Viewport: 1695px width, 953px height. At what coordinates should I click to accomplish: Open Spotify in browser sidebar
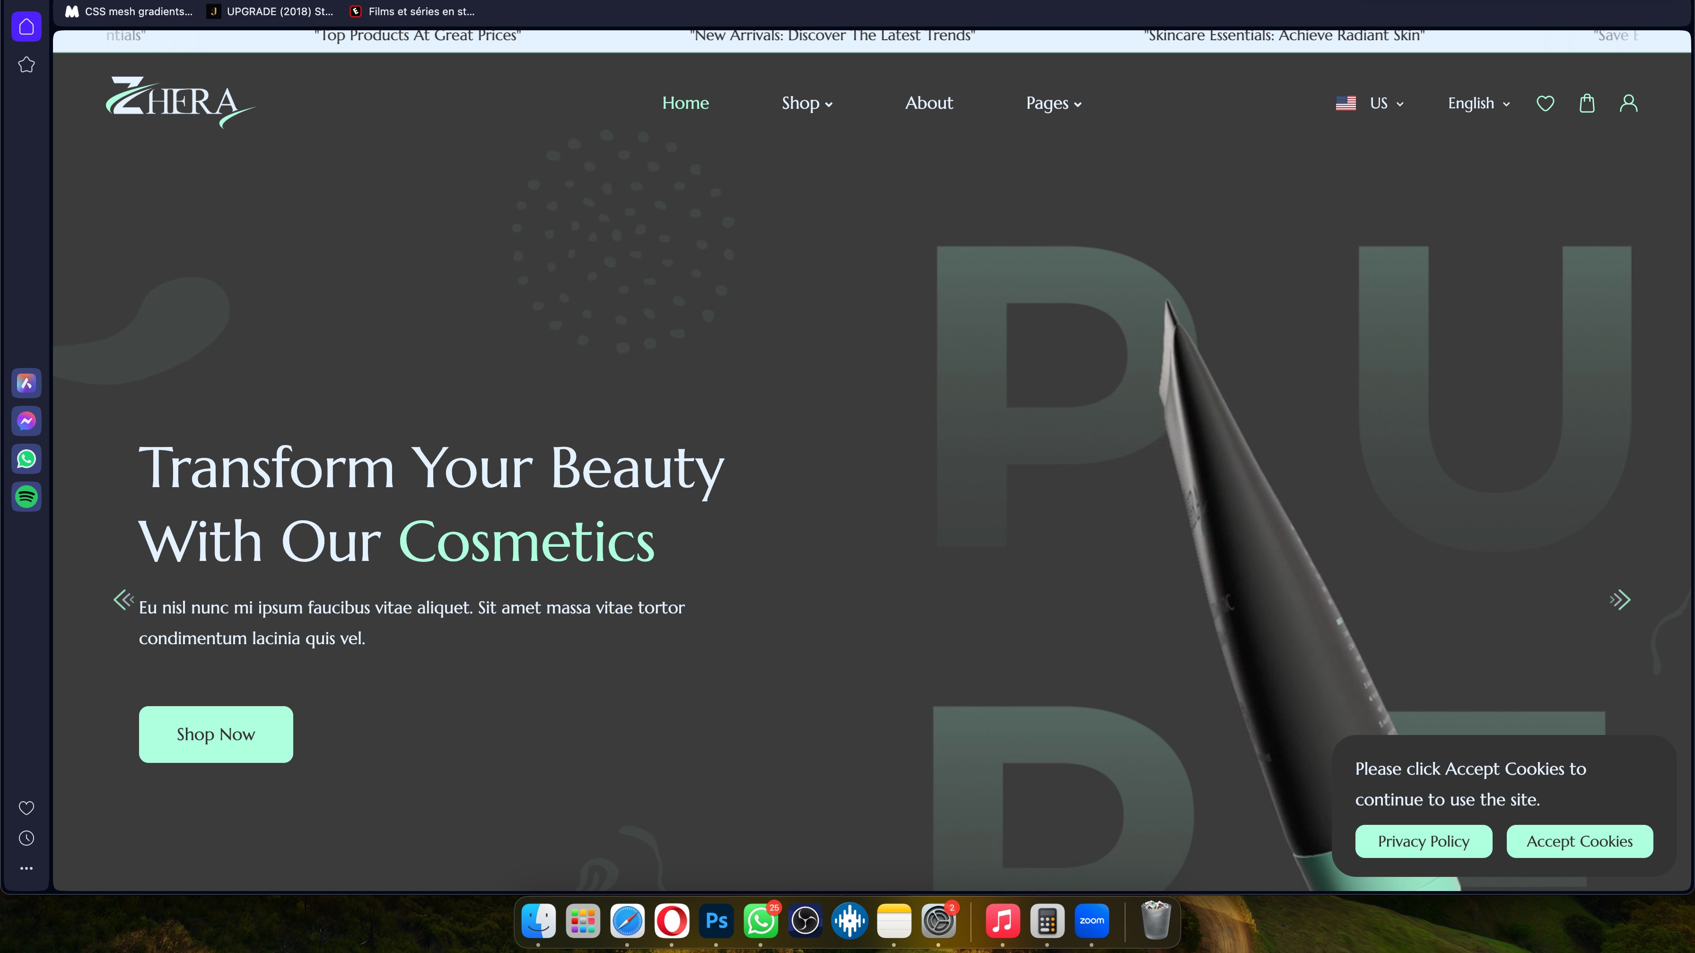point(26,497)
